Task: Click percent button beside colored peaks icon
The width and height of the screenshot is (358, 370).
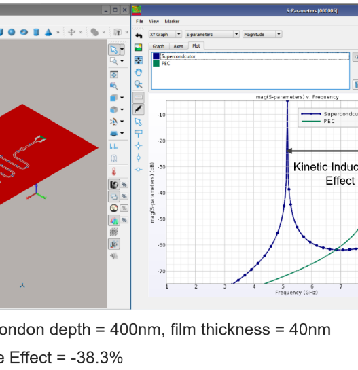Action: pyautogui.click(x=124, y=220)
